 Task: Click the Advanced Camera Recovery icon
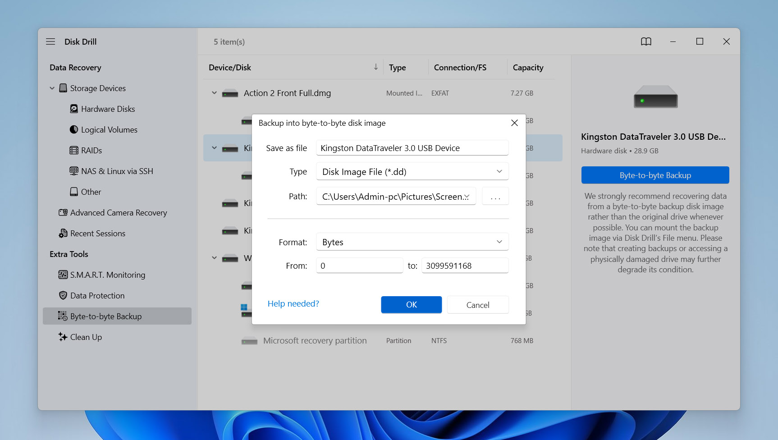pyautogui.click(x=63, y=212)
